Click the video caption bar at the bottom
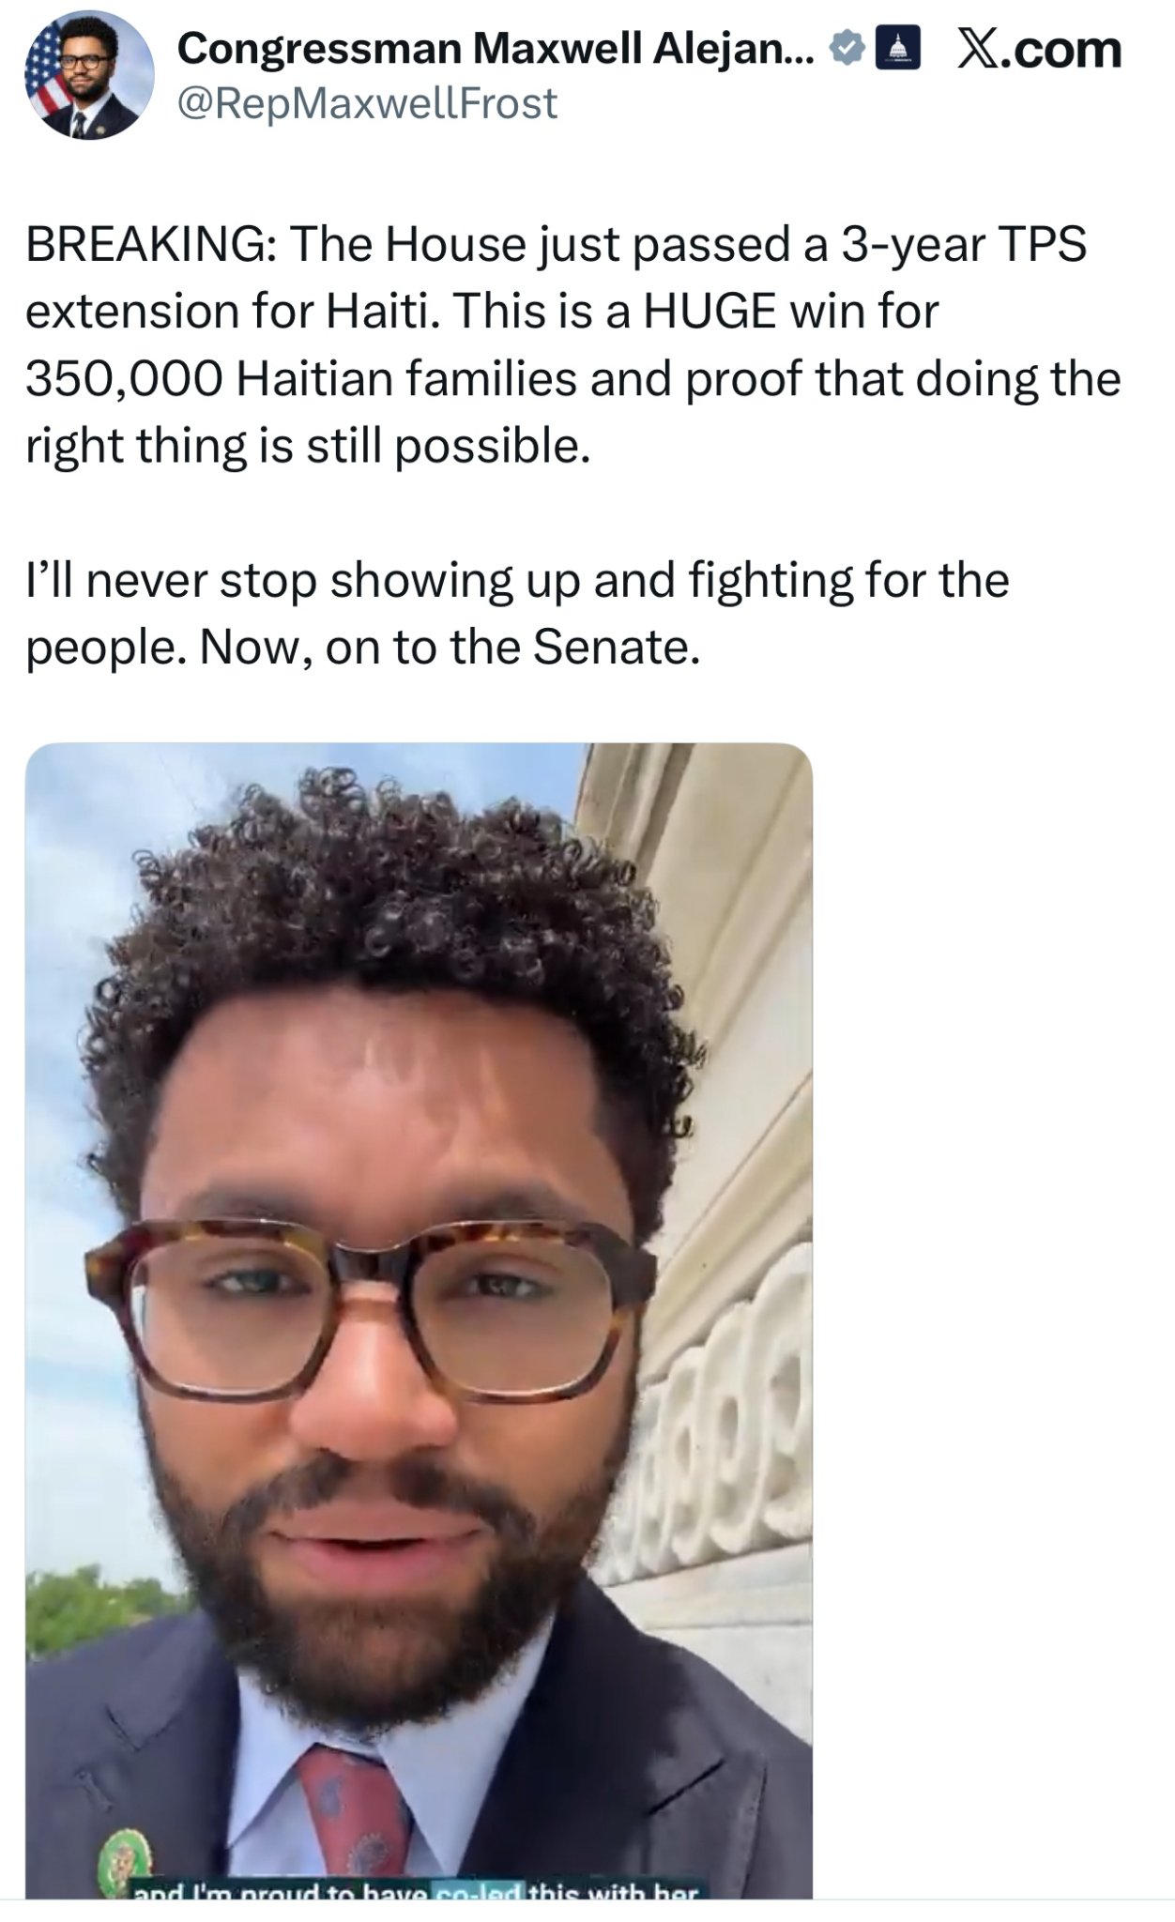This screenshot has height=1922, width=1175. pyautogui.click(x=418, y=1890)
